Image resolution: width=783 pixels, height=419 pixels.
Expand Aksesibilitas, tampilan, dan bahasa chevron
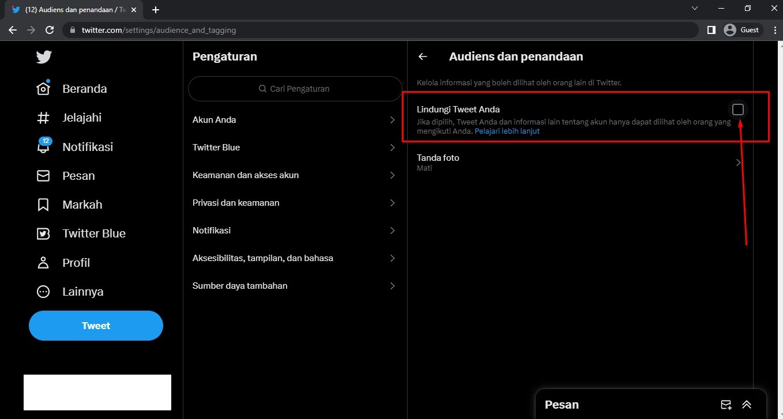(393, 258)
